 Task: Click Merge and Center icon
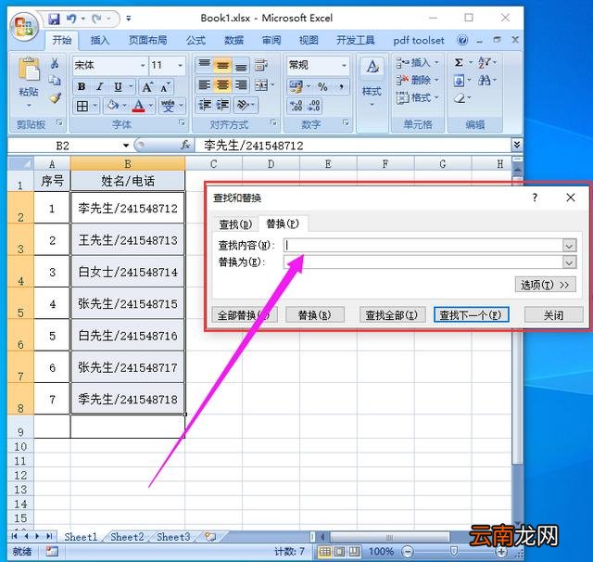(261, 85)
